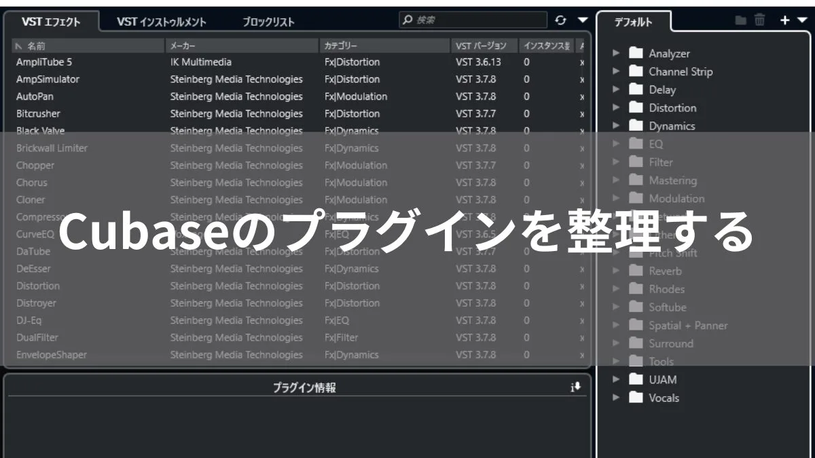The width and height of the screenshot is (815, 458).
Task: Expand the Surround folder triangle
Action: (617, 343)
